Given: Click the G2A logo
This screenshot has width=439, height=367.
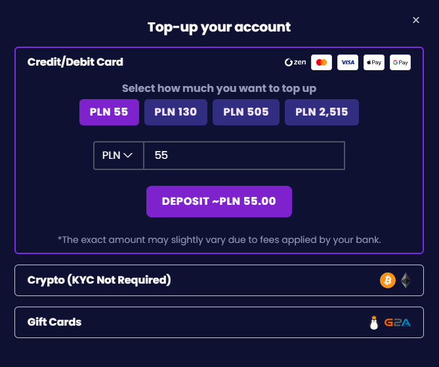Looking at the screenshot, I should point(398,322).
